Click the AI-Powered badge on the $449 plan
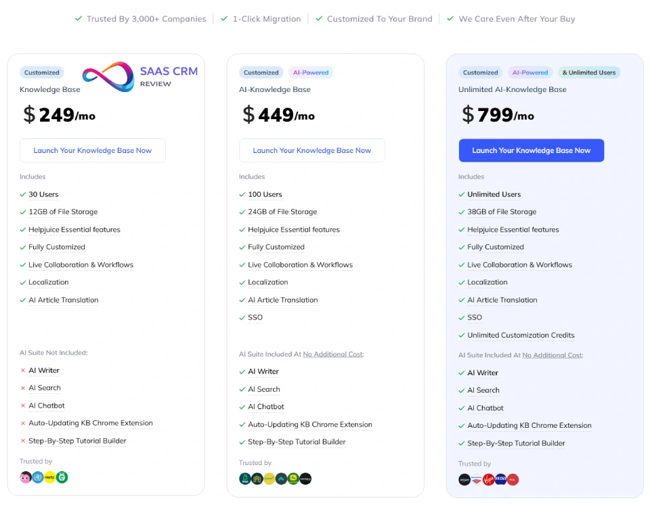The image size is (650, 505). click(x=311, y=72)
